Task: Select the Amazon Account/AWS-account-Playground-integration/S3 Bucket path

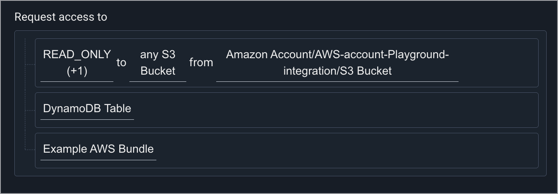Action: tap(337, 62)
